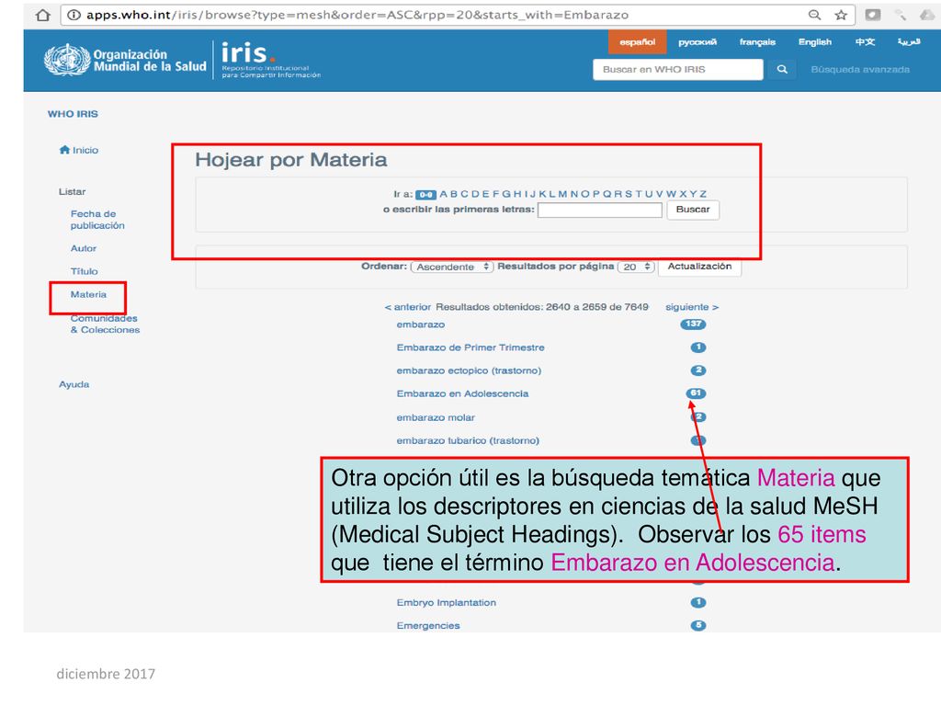Click the badge next to Embarazo de Primer Trimestre

click(698, 347)
